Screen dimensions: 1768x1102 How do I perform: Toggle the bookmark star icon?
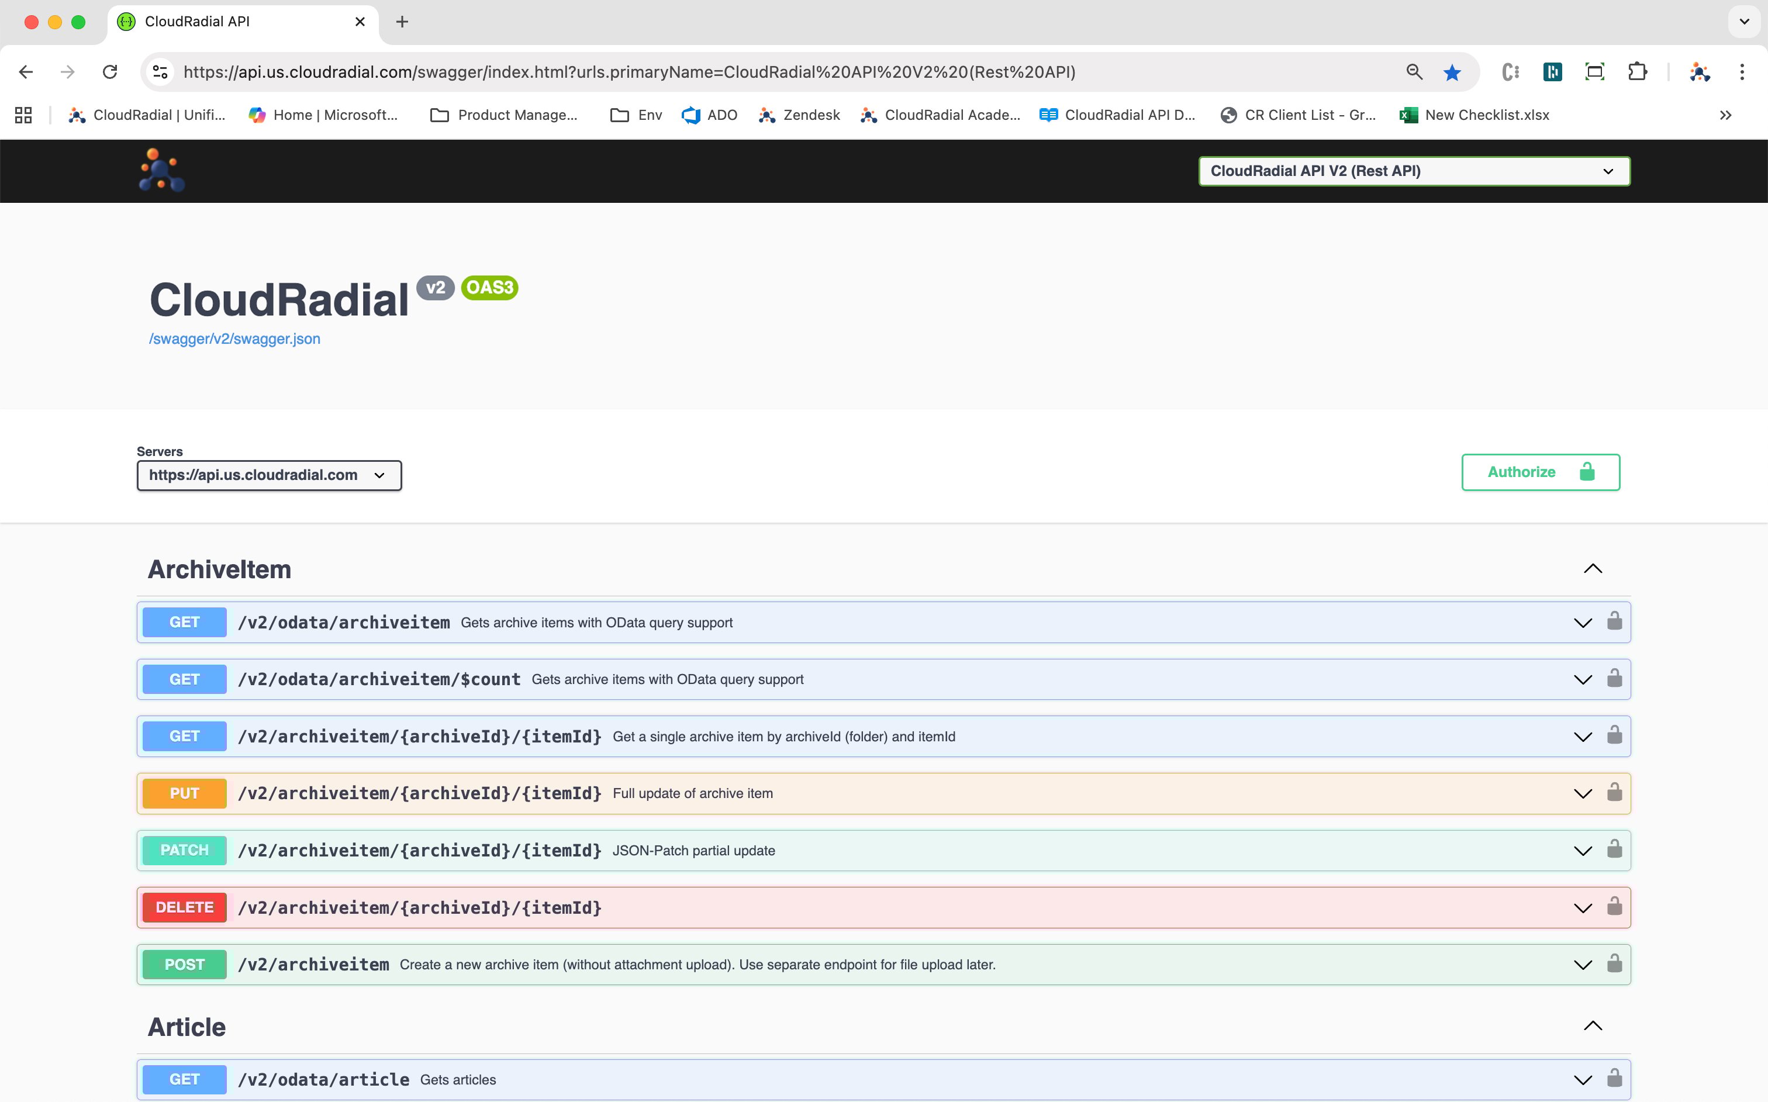click(1452, 71)
